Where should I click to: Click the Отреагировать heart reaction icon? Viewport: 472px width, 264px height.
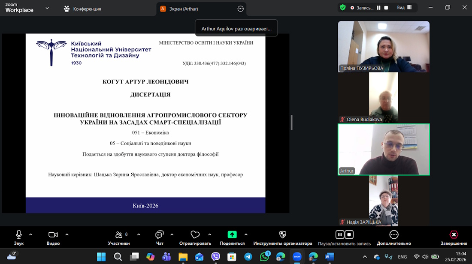(195, 238)
